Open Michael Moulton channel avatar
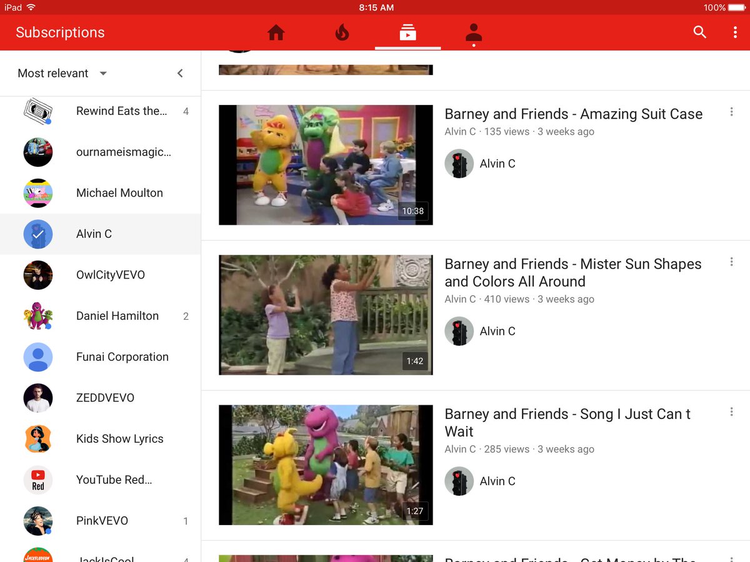The image size is (750, 562). click(38, 193)
